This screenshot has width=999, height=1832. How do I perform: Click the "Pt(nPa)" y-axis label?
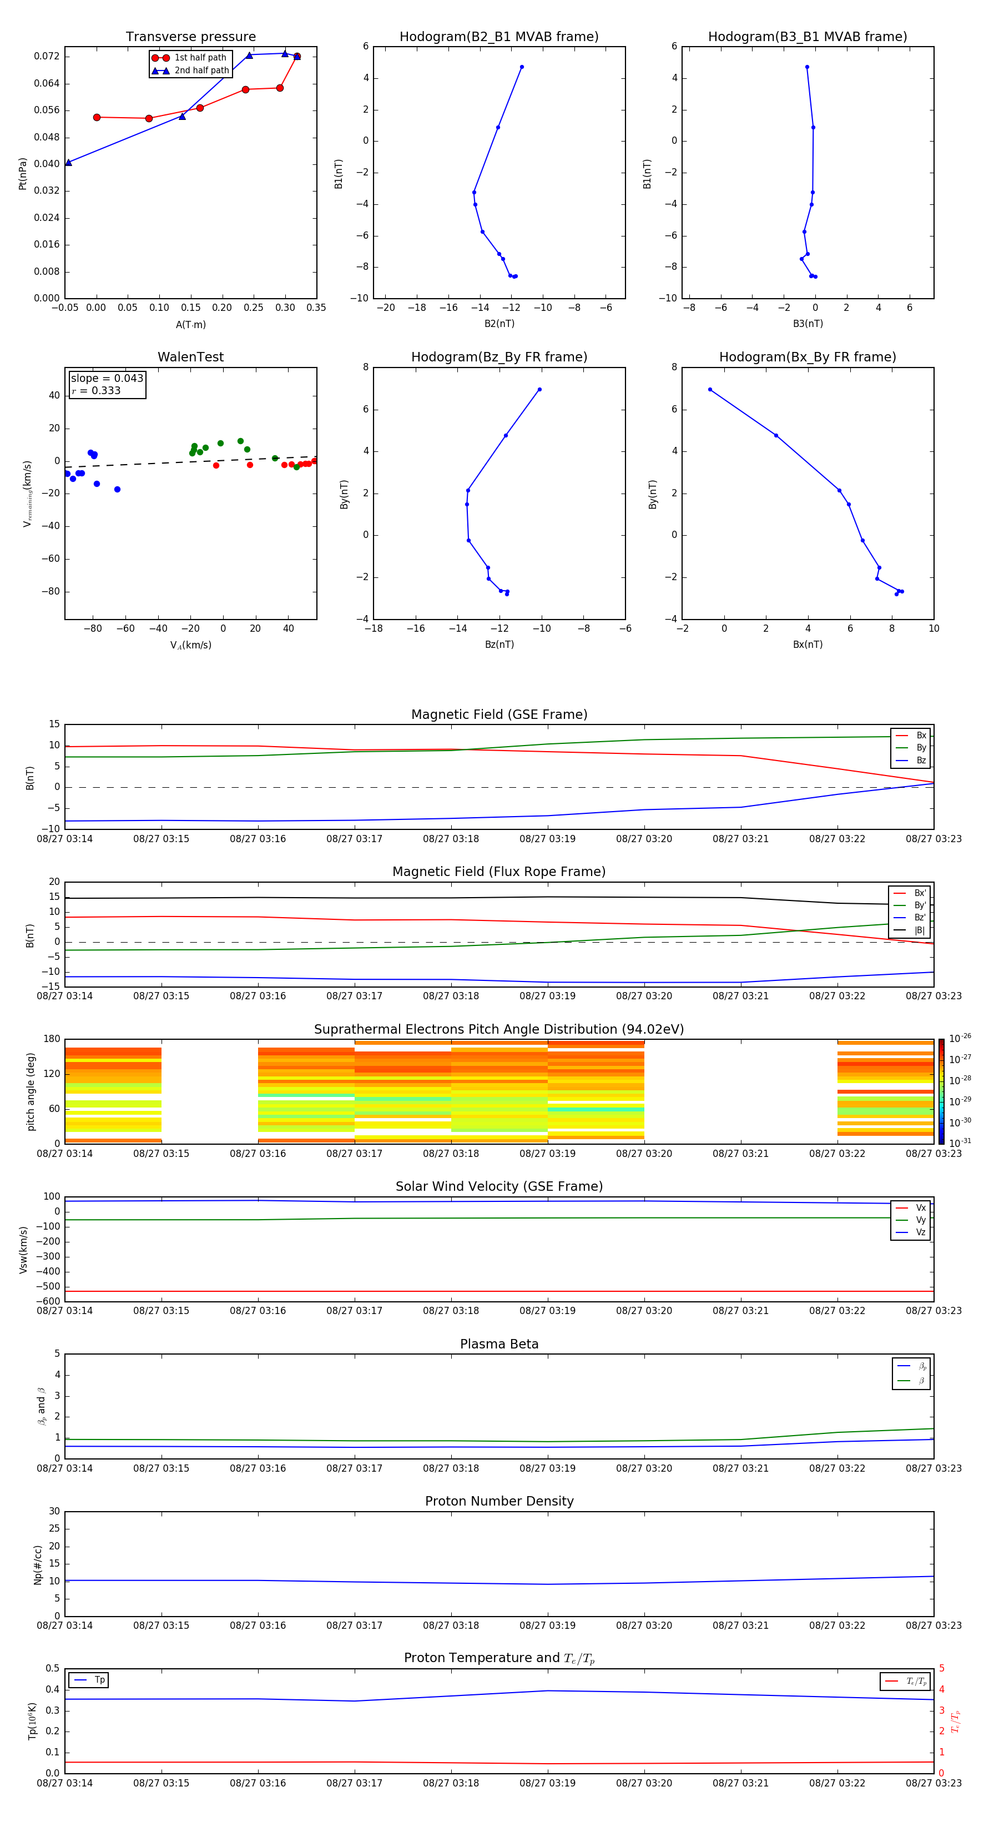[23, 174]
